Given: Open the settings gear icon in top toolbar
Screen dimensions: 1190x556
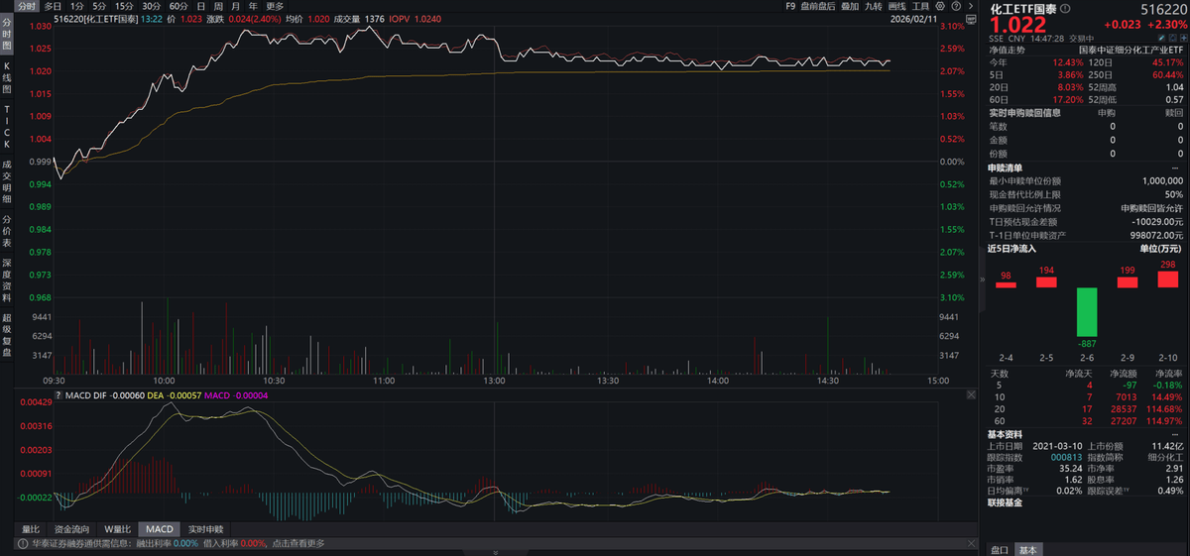Looking at the screenshot, I should click(941, 6).
